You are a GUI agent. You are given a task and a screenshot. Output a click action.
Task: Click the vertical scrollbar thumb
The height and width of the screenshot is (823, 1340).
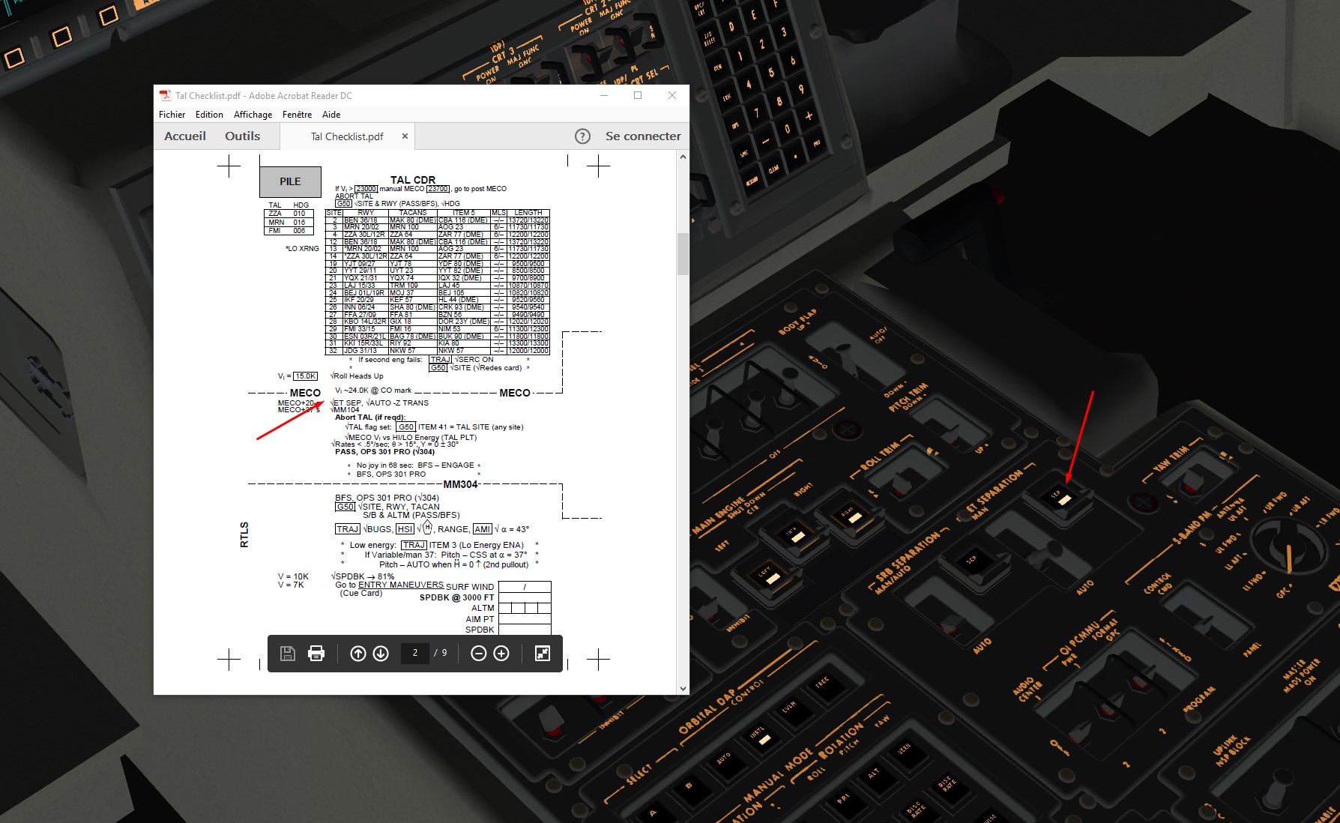click(x=683, y=254)
